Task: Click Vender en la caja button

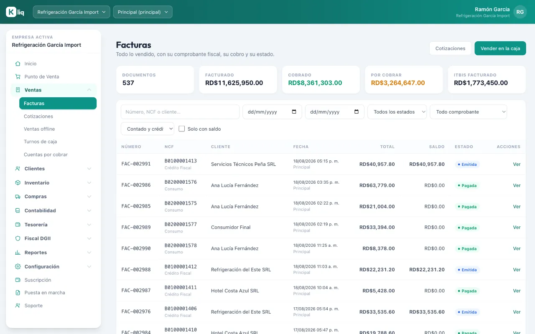Action: coord(500,48)
